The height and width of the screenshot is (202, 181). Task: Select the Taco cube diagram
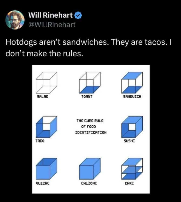[46, 127]
